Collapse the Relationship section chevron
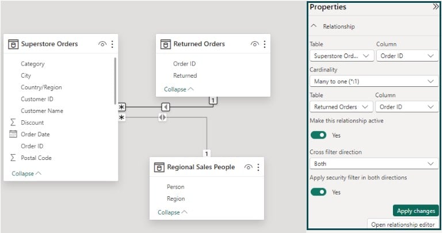443x233 pixels. coord(314,26)
